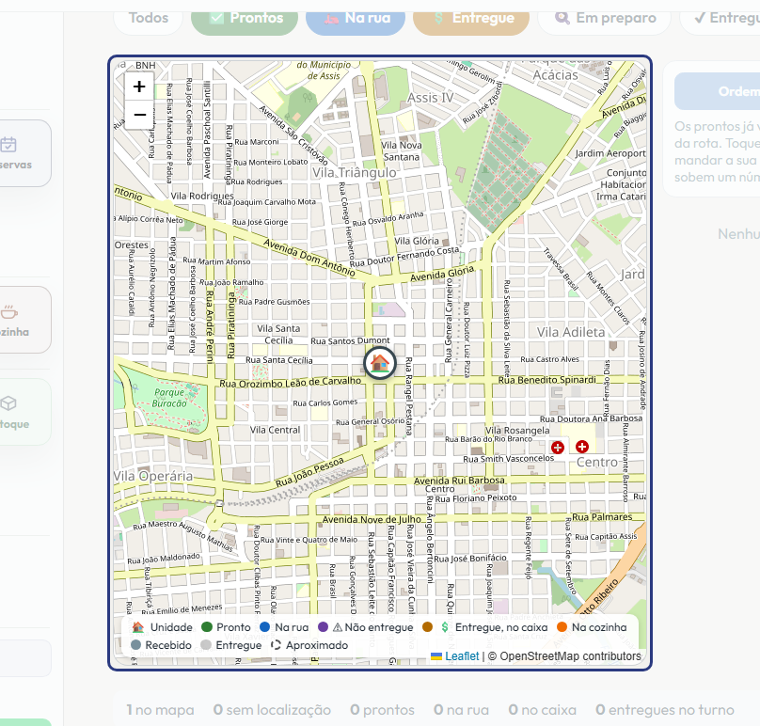
Task: Filter orders by Na rua
Action: [x=356, y=19]
